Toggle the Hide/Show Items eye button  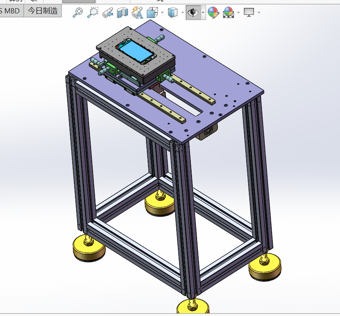click(x=193, y=12)
